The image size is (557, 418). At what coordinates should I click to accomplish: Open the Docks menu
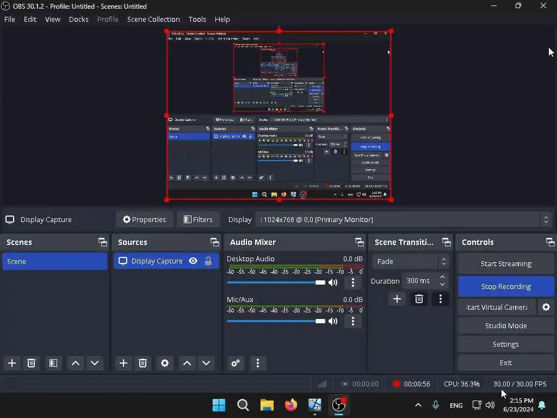point(78,19)
